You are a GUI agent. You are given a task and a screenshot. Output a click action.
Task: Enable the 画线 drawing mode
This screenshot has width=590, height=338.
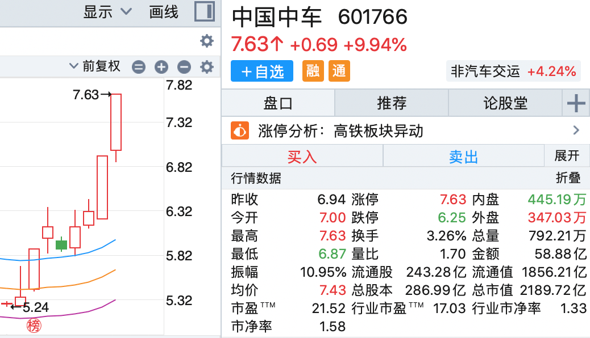pyautogui.click(x=163, y=11)
